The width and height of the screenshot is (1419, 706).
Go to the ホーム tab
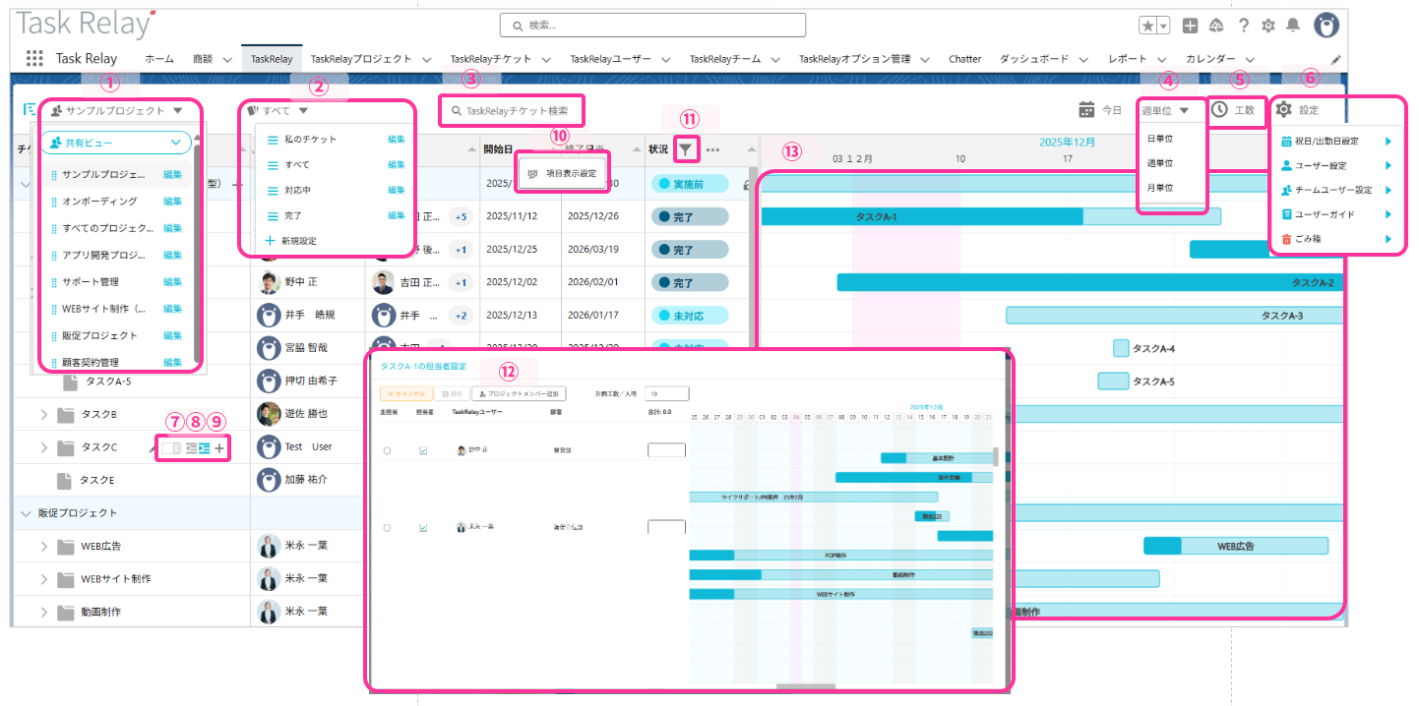pos(159,59)
